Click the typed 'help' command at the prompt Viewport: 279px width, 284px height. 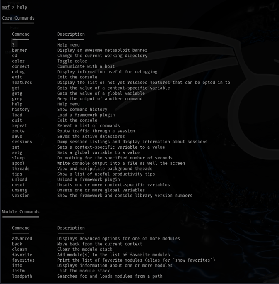(x=22, y=7)
